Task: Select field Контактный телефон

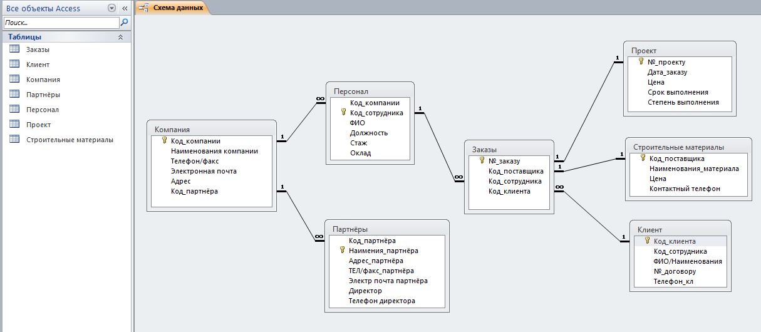Action: coord(685,189)
